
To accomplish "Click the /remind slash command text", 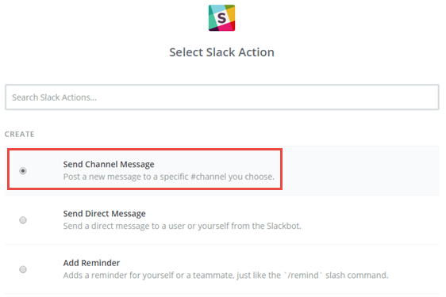I will click(x=303, y=275).
